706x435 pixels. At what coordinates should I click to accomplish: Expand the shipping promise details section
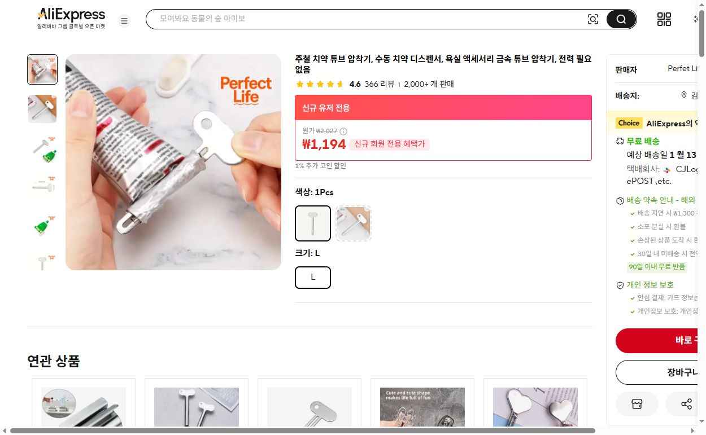coord(661,200)
